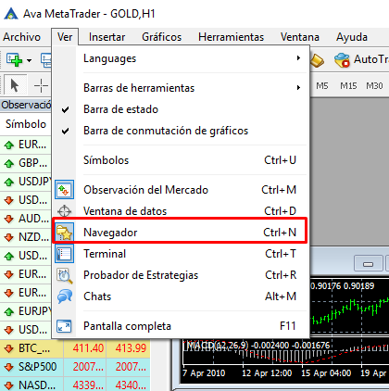Viewport: 389px width, 391px height.
Task: Click the BTC bid price 411.40
Action: 88,348
